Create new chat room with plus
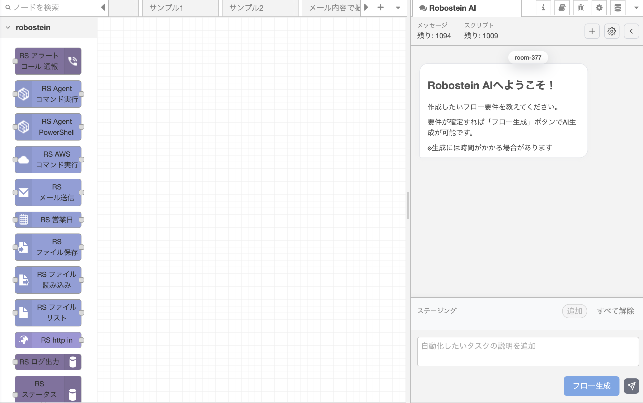The width and height of the screenshot is (643, 403). pos(592,31)
